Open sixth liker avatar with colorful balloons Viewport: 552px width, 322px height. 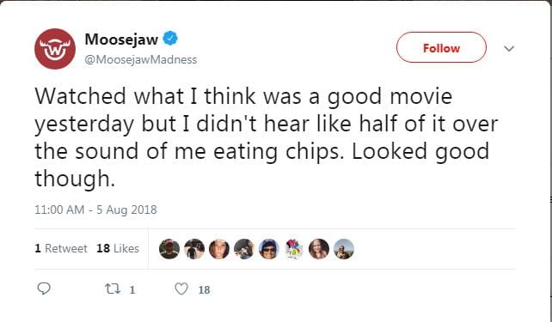294,249
